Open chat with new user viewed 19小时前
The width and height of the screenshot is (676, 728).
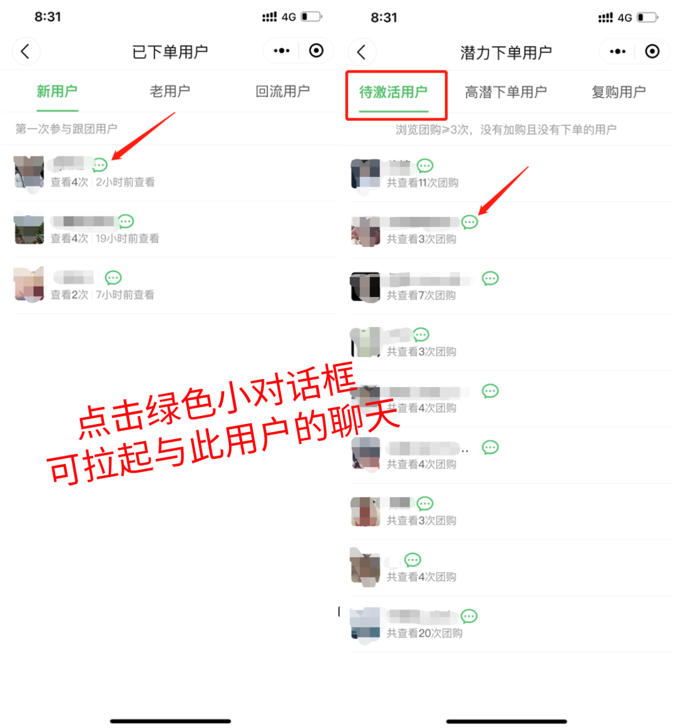click(x=126, y=221)
